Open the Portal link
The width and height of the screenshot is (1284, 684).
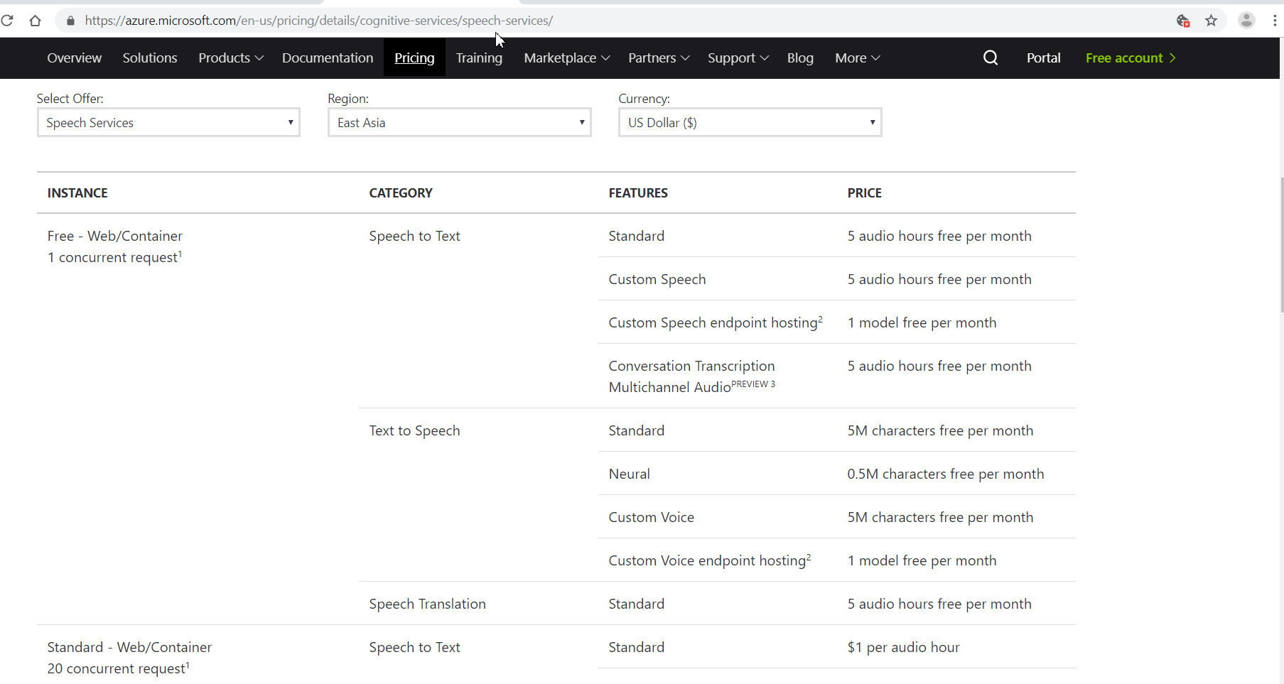(1043, 58)
